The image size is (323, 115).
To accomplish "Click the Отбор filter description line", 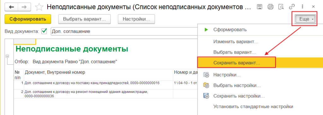I will [x=66, y=61].
